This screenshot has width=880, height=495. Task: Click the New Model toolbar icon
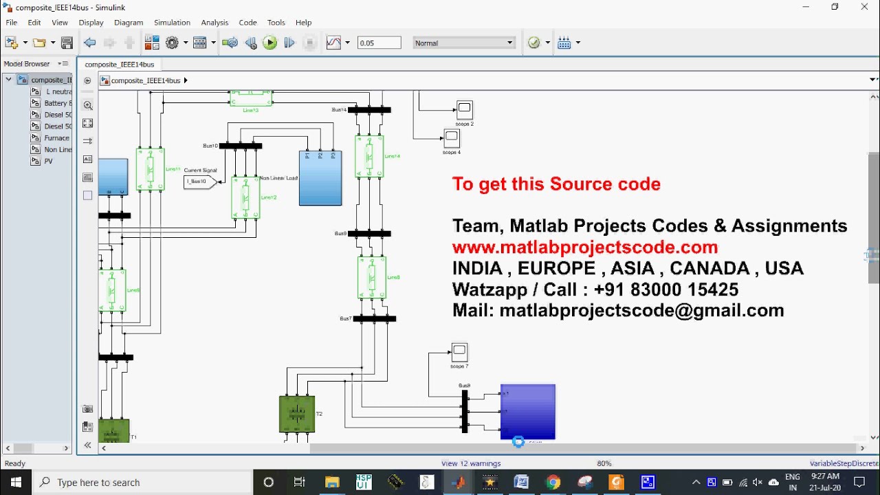11,43
